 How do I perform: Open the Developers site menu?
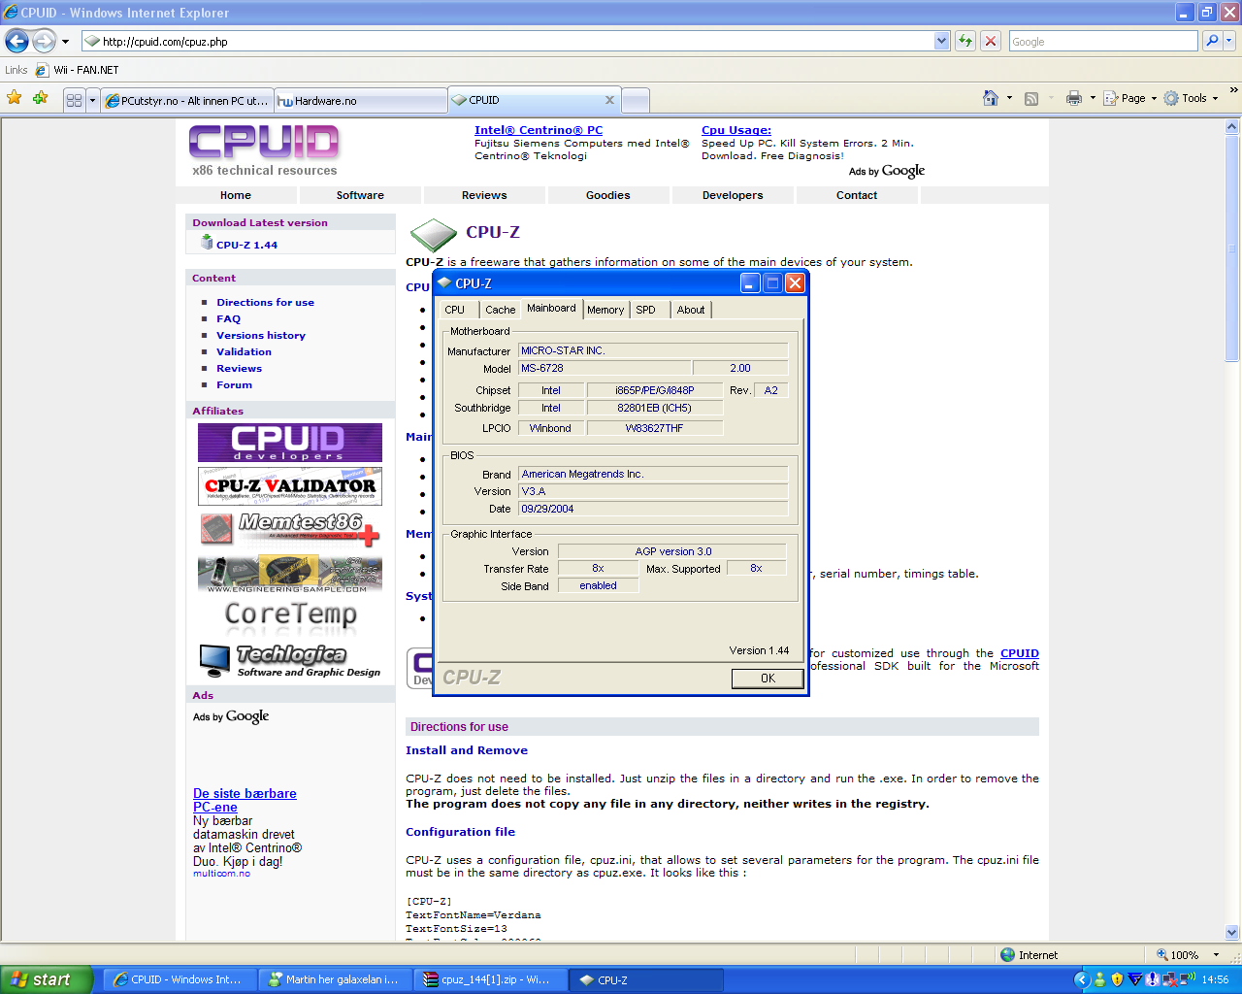coord(733,195)
